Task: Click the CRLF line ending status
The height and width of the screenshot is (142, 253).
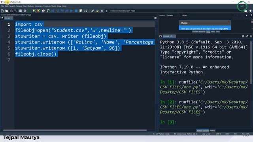Action: pyautogui.click(x=227, y=134)
